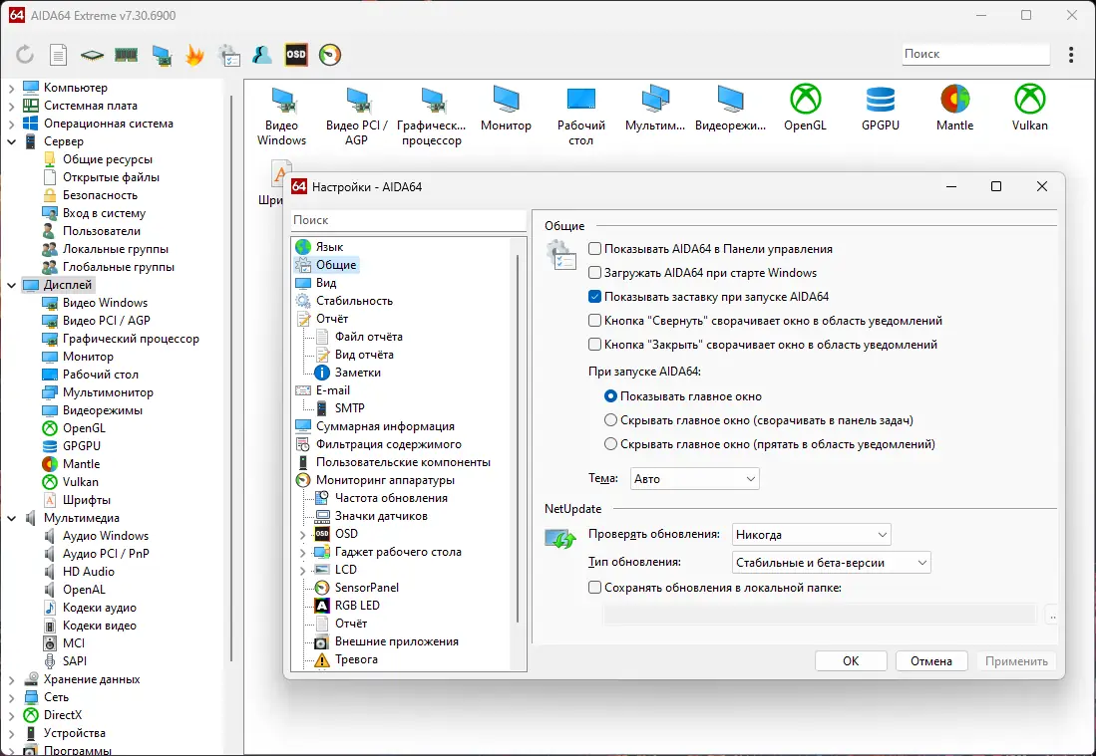Click the OK button
The image size is (1096, 756).
[851, 661]
